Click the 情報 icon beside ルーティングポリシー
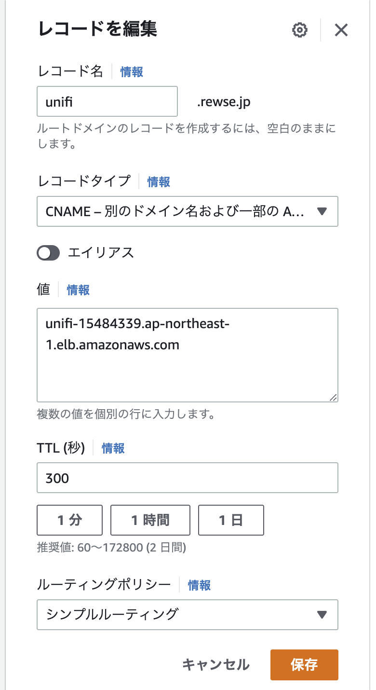 199,584
